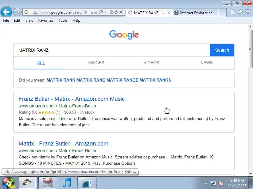The image size is (253, 189).
Task: Open the blue music note taskbar icon
Action: click(67, 183)
